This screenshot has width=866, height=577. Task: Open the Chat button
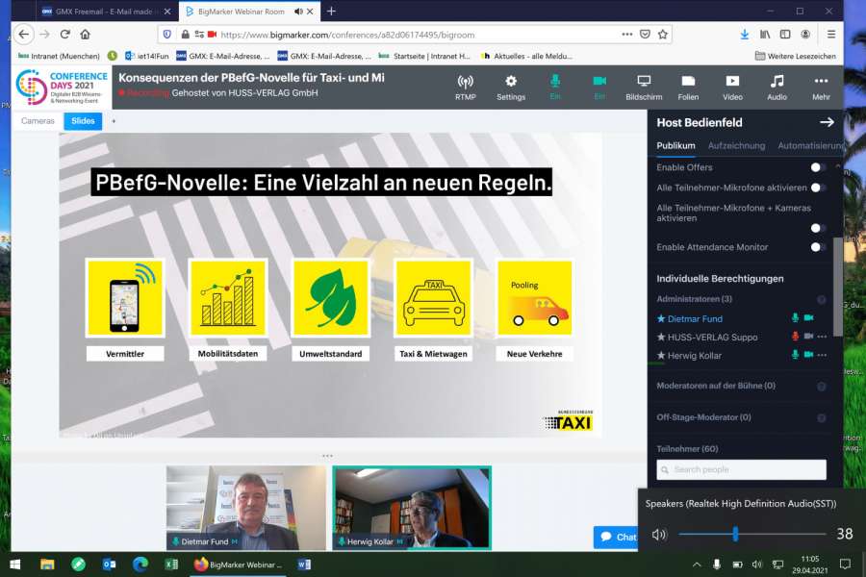point(617,537)
